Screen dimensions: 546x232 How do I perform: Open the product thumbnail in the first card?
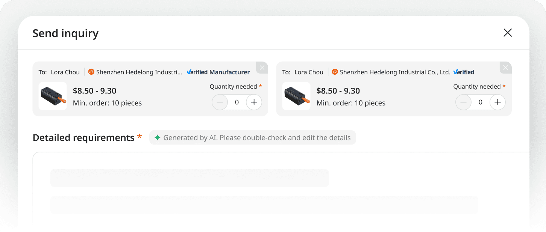[x=53, y=96]
